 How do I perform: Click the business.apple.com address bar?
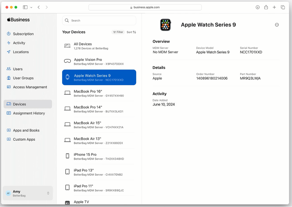[x=145, y=7]
